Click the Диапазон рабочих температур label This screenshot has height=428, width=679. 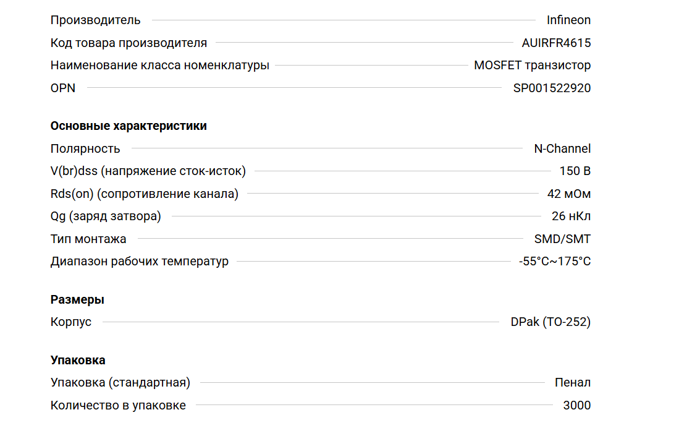(x=140, y=261)
